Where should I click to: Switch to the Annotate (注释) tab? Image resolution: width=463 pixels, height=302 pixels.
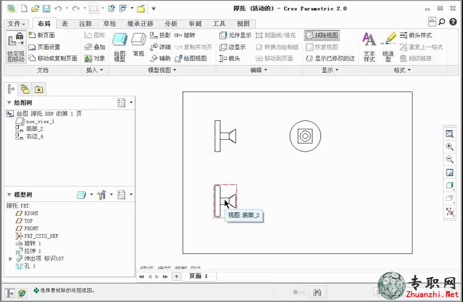pos(86,24)
